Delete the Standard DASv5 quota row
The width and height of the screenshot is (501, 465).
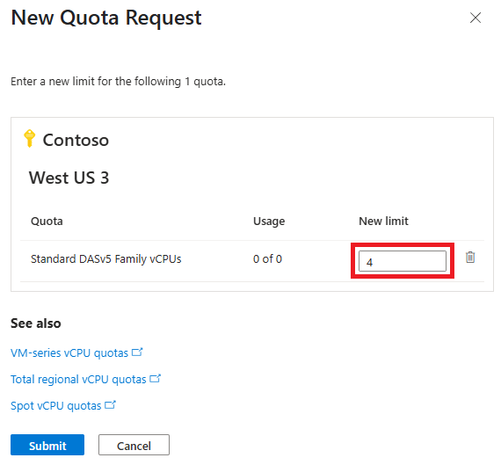(x=470, y=257)
